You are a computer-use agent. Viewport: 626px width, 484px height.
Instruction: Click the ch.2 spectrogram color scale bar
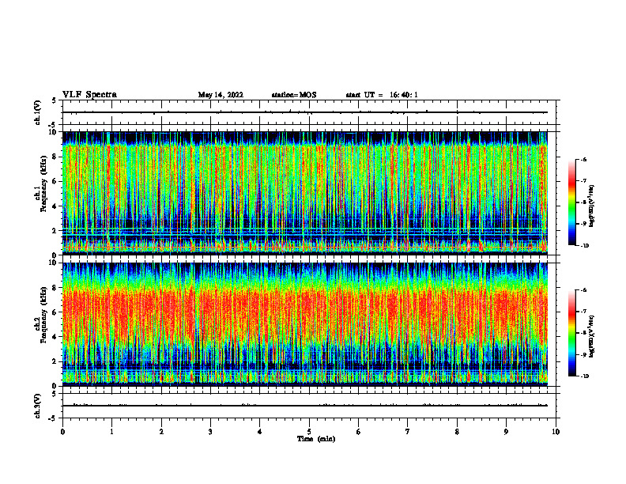[x=571, y=333]
